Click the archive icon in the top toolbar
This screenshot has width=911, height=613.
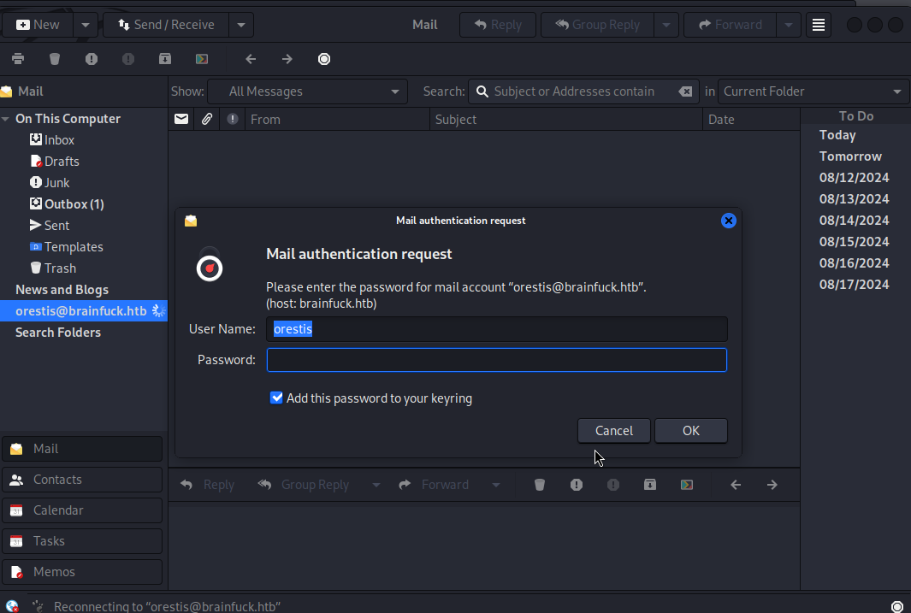[165, 59]
